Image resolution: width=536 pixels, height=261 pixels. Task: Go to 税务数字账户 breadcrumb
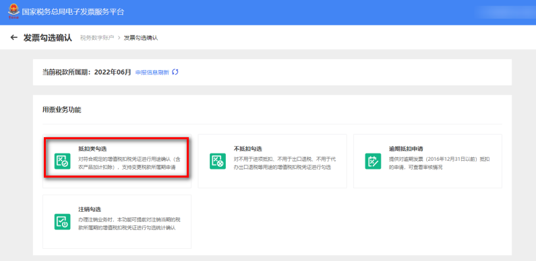[x=97, y=38]
